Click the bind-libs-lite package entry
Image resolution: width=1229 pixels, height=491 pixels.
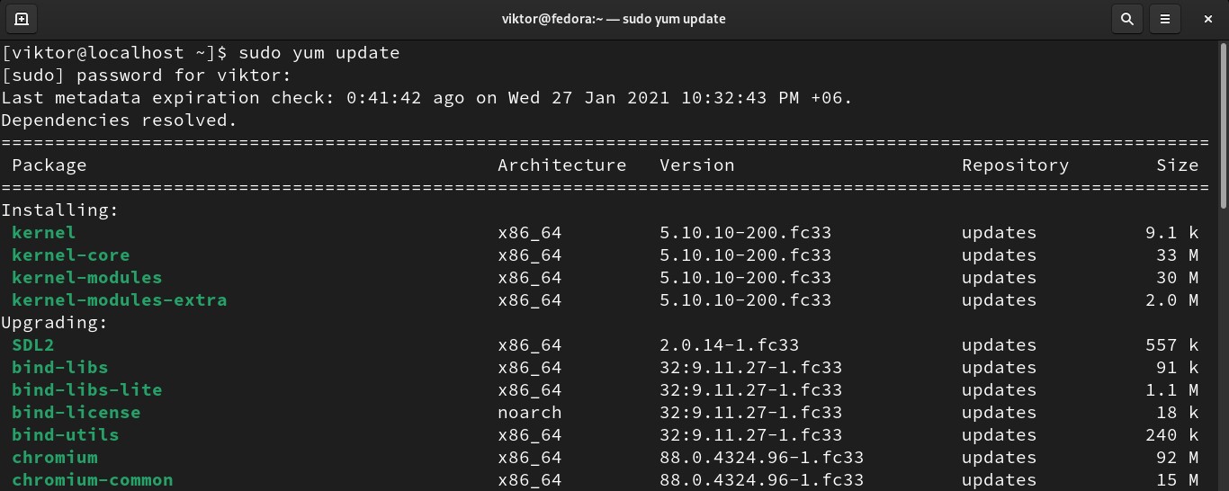click(86, 390)
